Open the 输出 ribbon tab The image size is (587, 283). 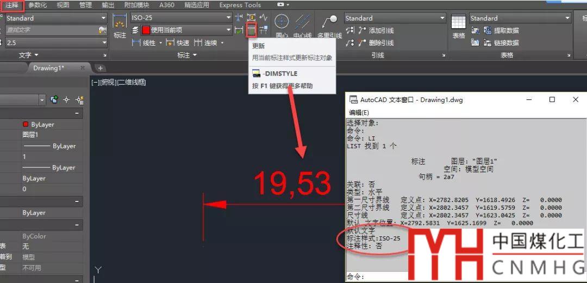(x=108, y=5)
